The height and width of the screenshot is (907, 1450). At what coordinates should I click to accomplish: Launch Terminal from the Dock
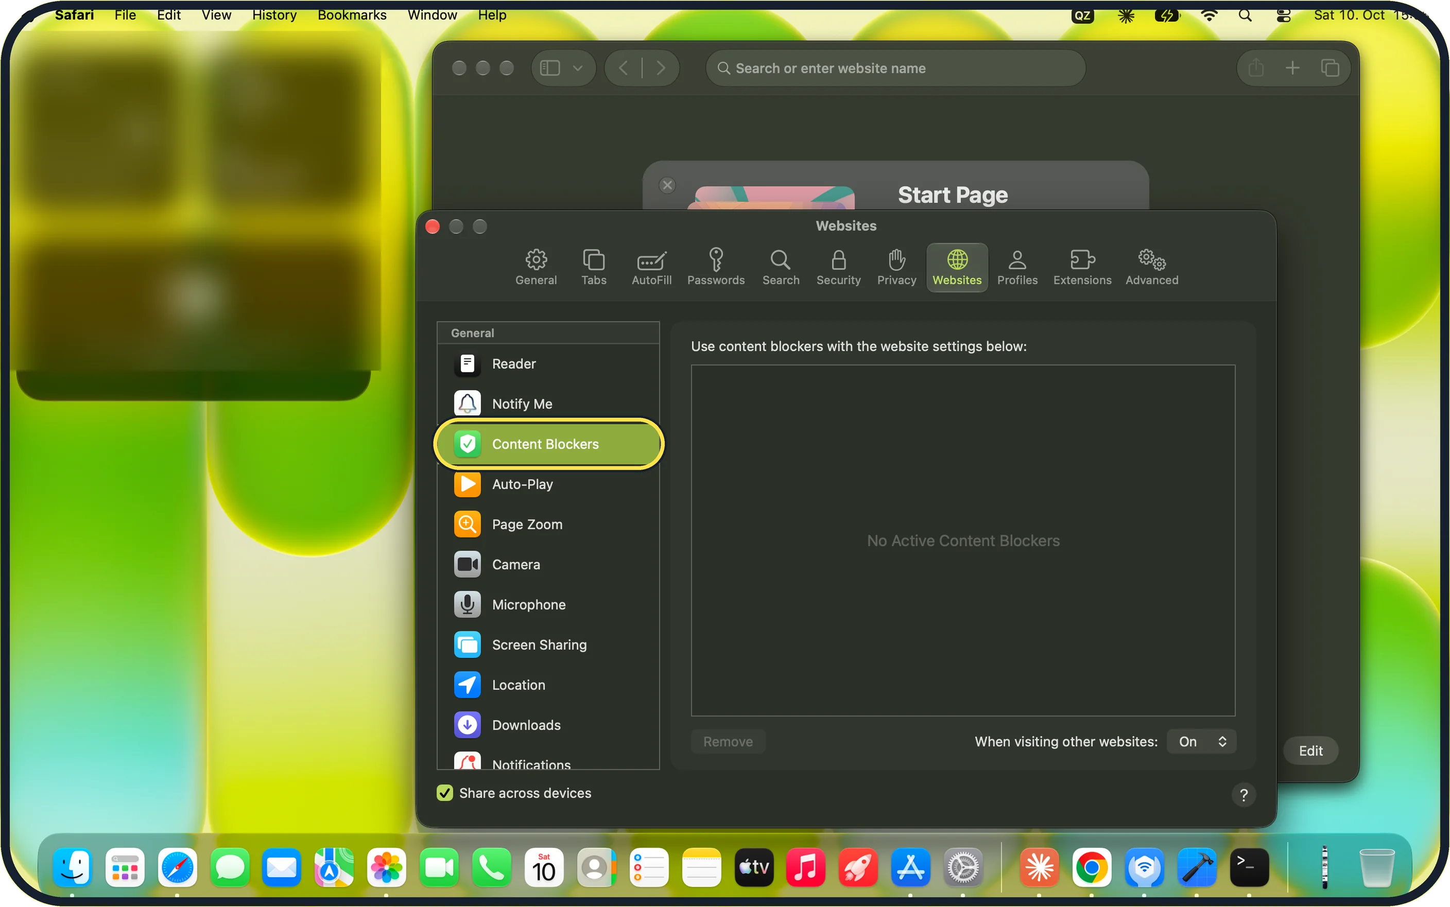tap(1249, 867)
